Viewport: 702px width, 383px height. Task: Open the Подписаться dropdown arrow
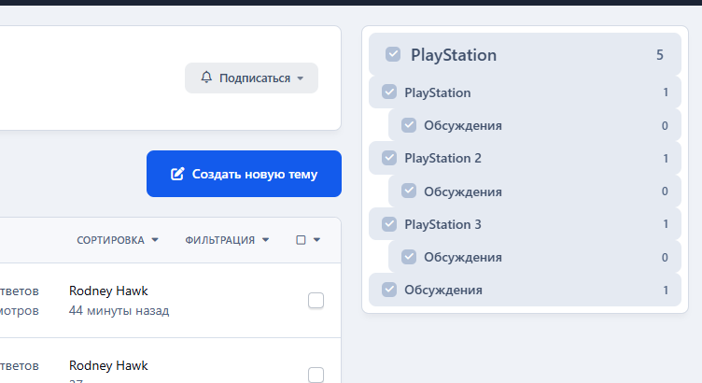301,78
